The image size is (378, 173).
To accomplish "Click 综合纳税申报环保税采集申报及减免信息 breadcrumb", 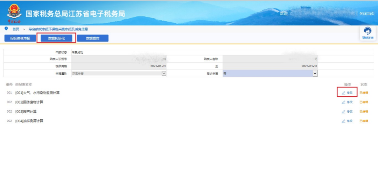I will click(x=58, y=29).
